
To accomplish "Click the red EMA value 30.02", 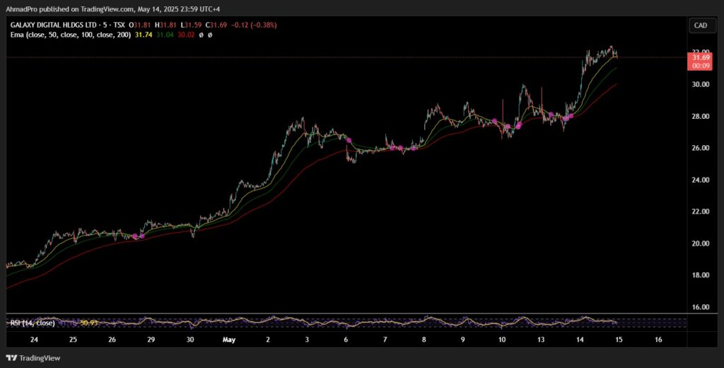I will [x=185, y=35].
